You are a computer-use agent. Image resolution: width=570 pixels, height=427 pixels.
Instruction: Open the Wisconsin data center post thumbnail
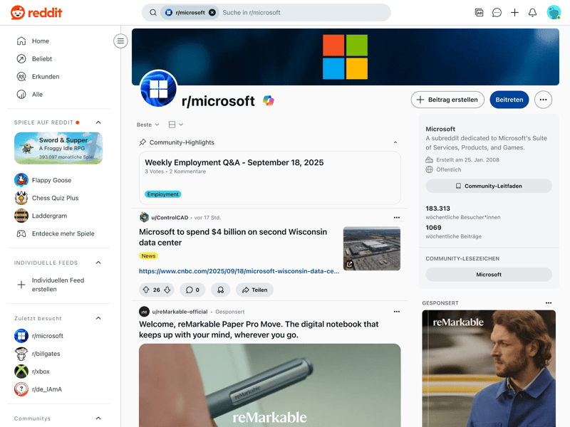click(x=371, y=248)
